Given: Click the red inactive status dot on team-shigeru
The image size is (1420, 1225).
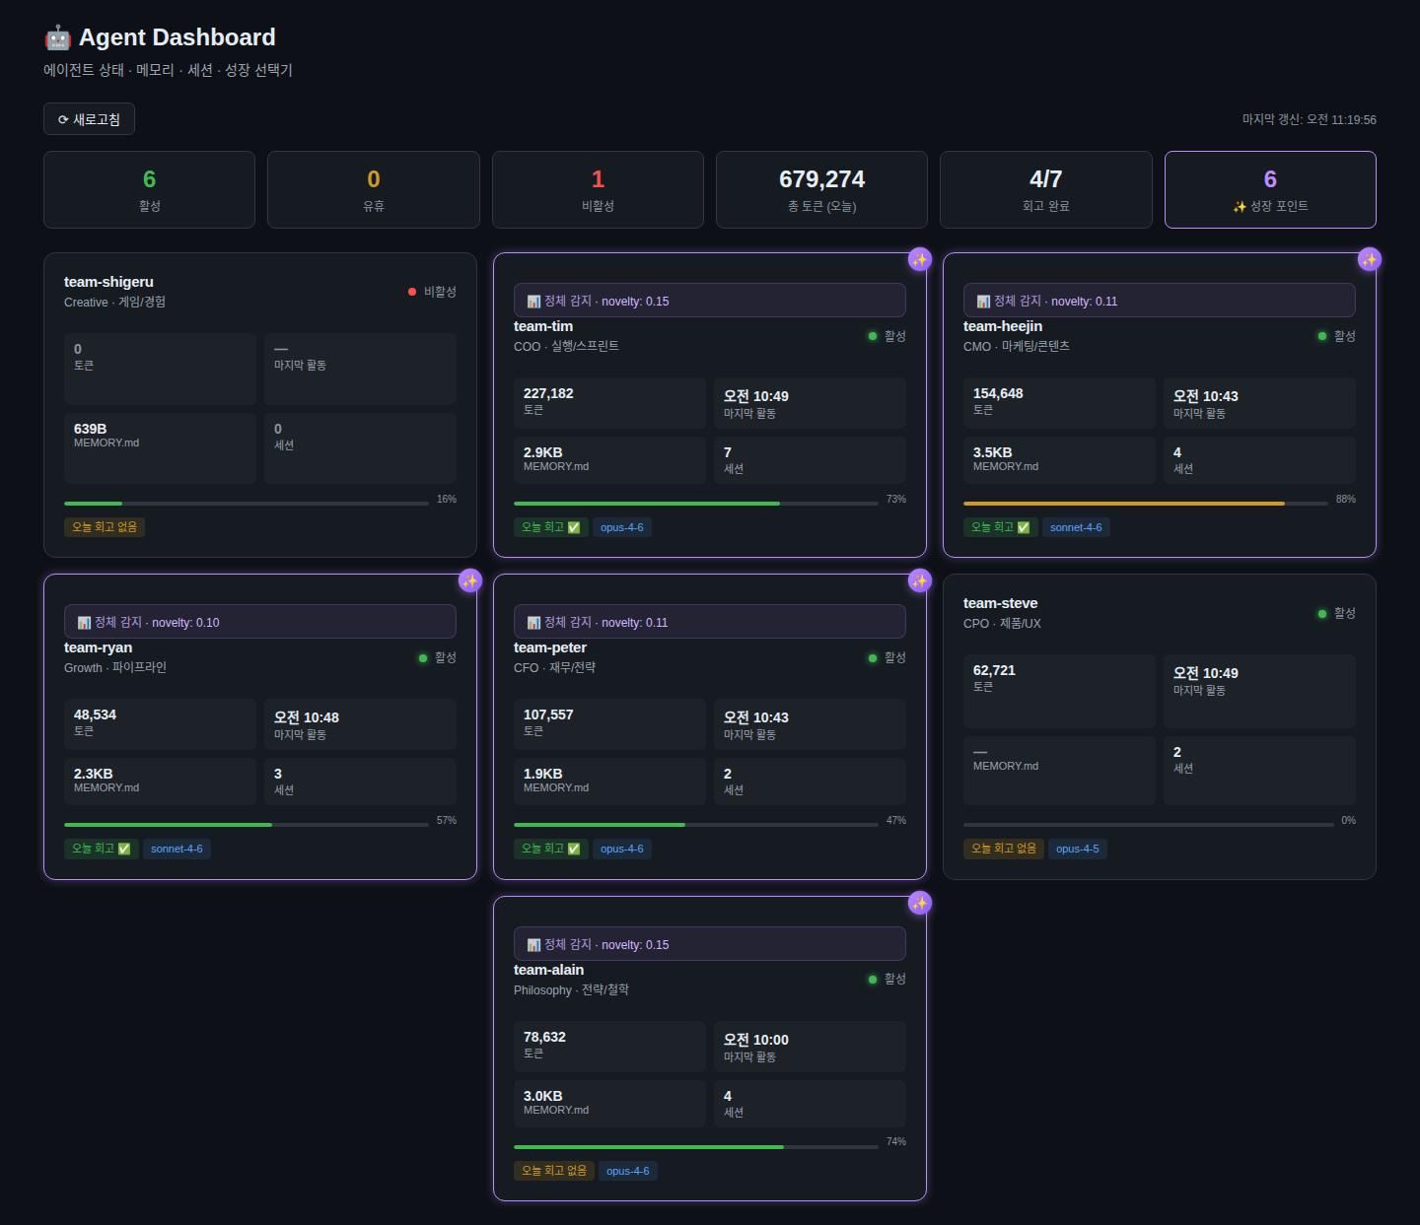Looking at the screenshot, I should coord(412,292).
